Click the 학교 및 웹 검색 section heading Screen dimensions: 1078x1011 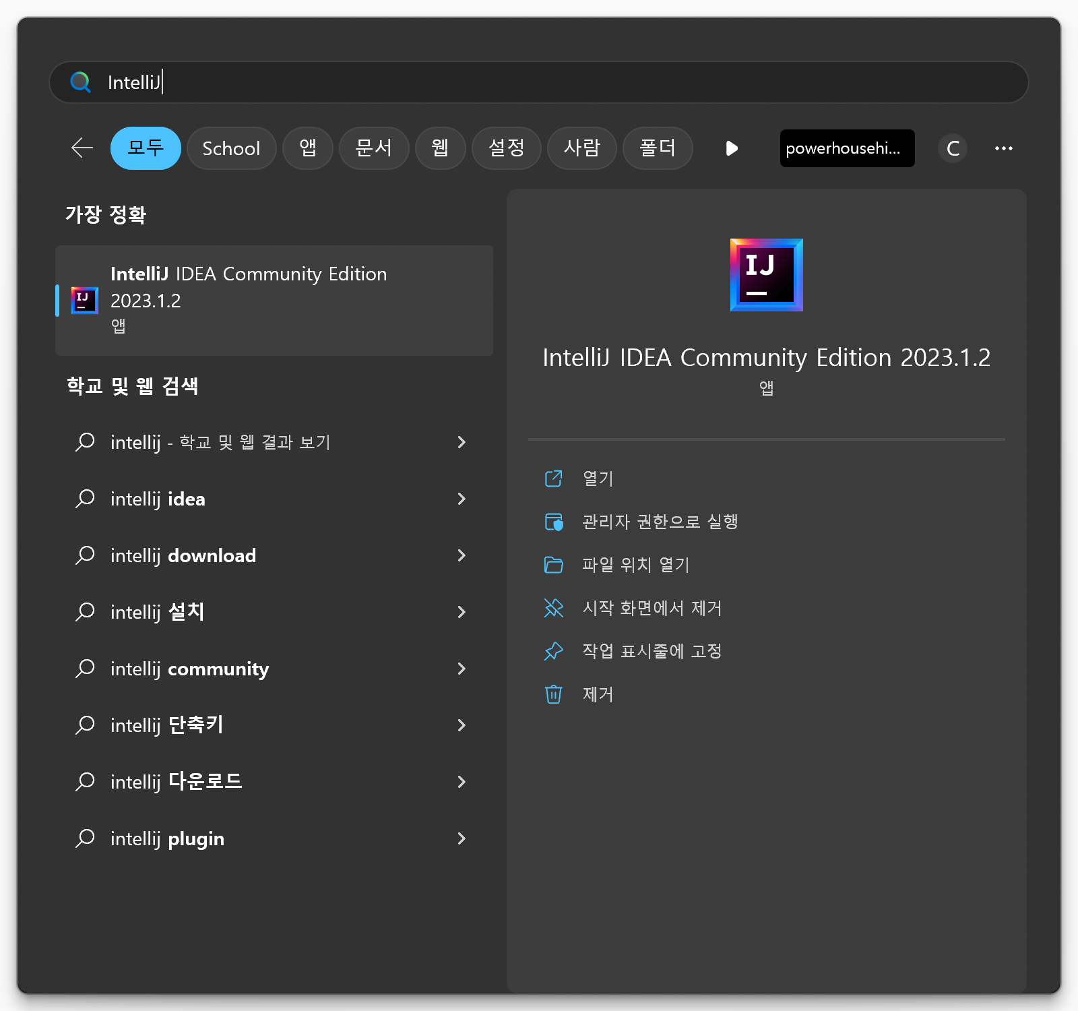pyautogui.click(x=132, y=386)
